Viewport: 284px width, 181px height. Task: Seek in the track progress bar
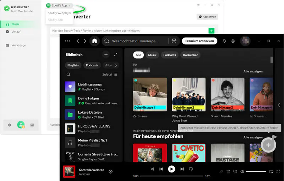coord(171,176)
